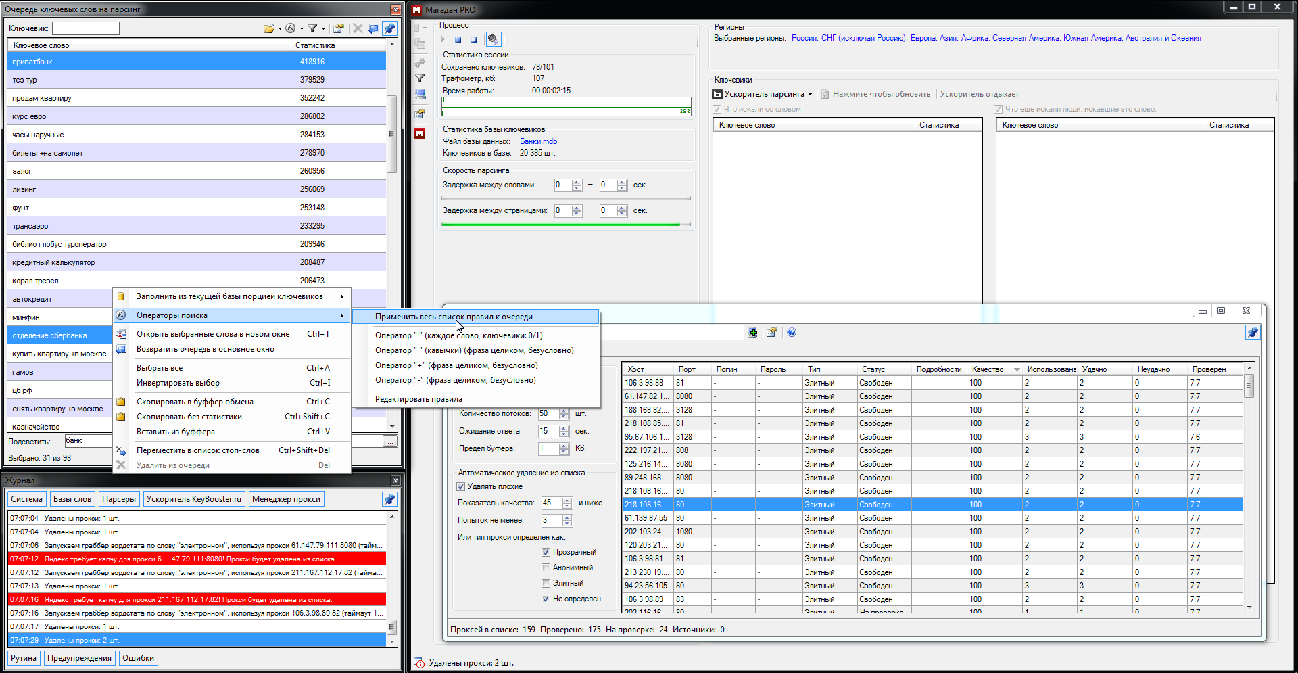Close the Журнал panel
This screenshot has height=673, width=1298.
coord(396,480)
